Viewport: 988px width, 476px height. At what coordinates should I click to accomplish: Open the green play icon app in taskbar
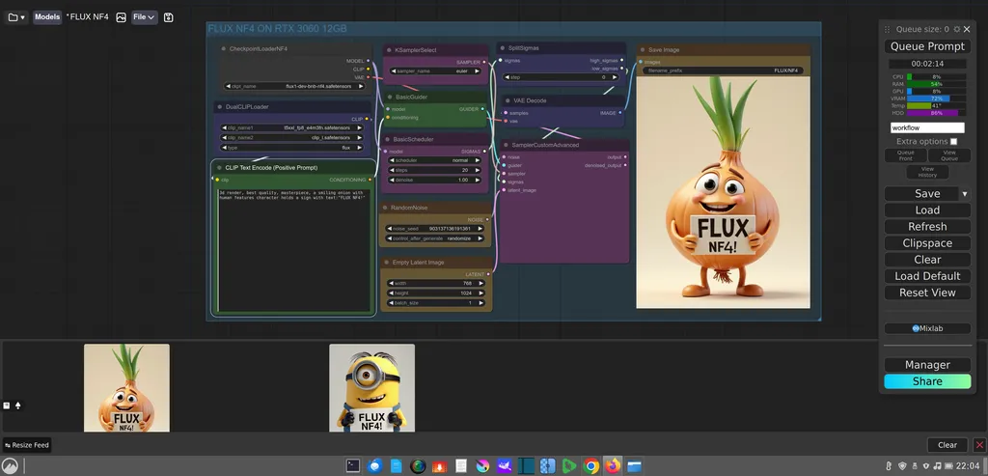pyautogui.click(x=569, y=466)
